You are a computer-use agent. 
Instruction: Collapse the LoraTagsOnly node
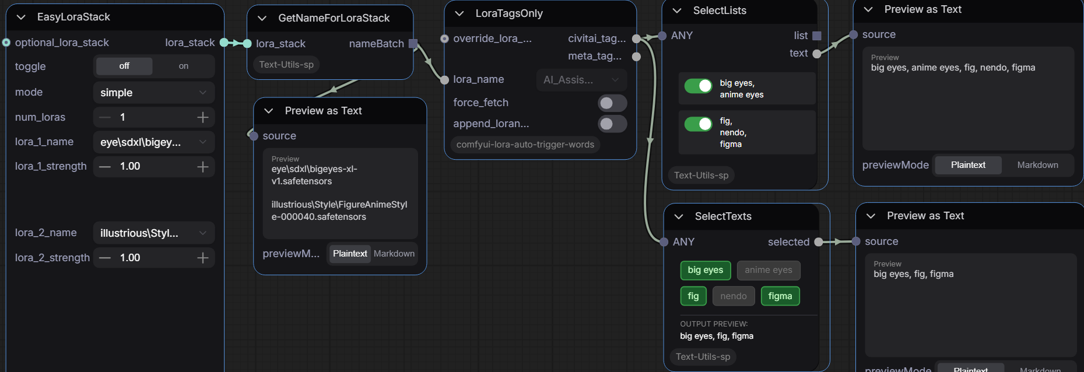click(x=459, y=13)
